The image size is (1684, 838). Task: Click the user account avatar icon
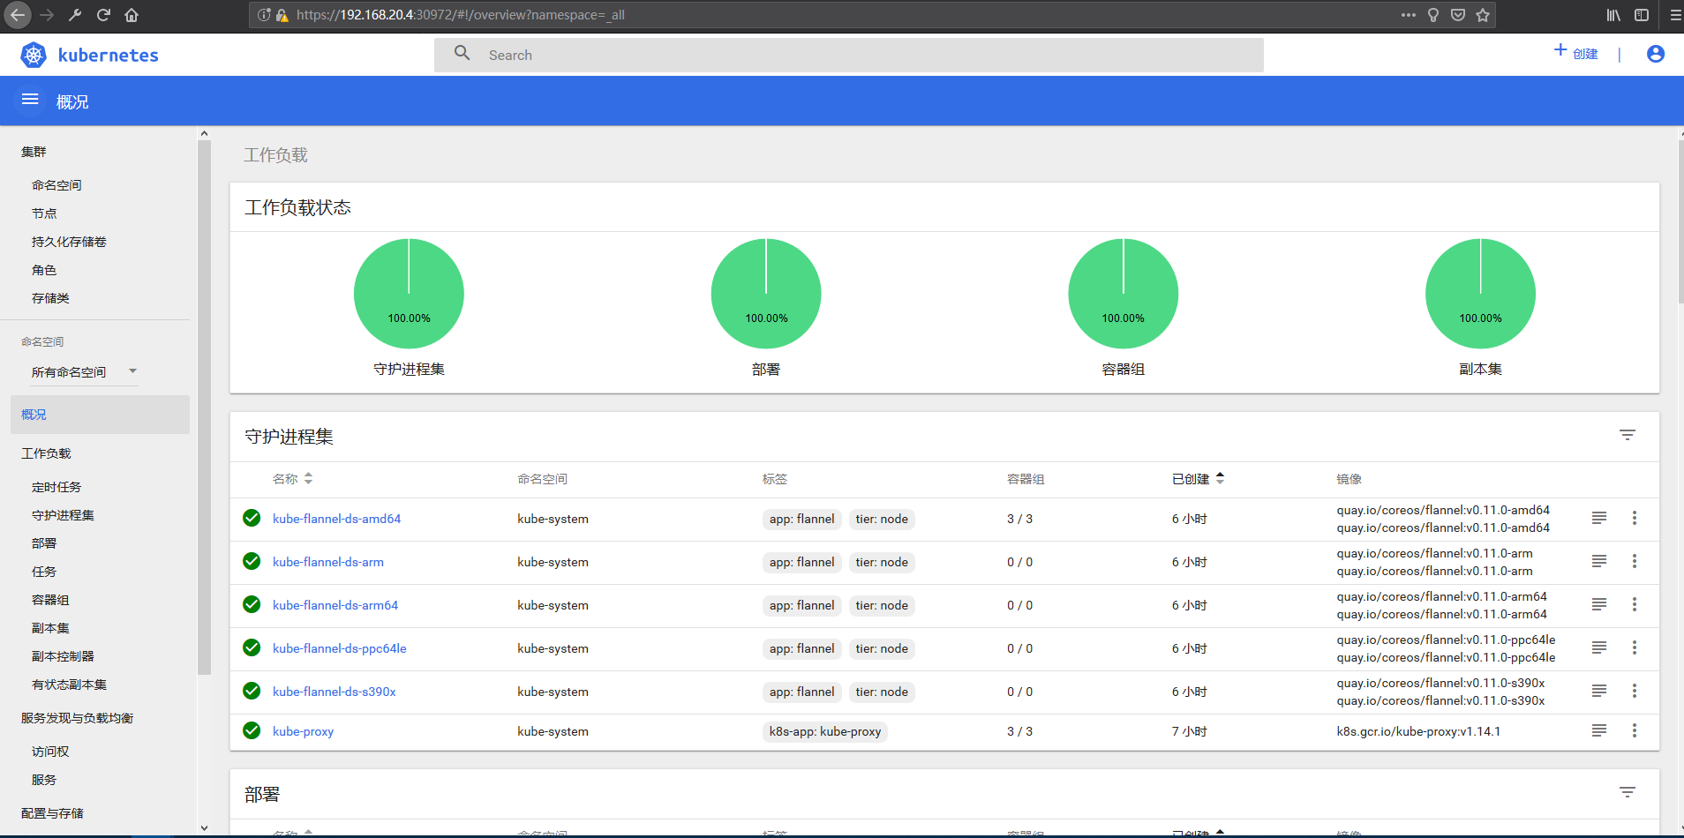1656,54
